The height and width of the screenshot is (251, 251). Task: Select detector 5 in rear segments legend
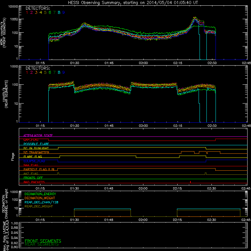[x=45, y=72]
